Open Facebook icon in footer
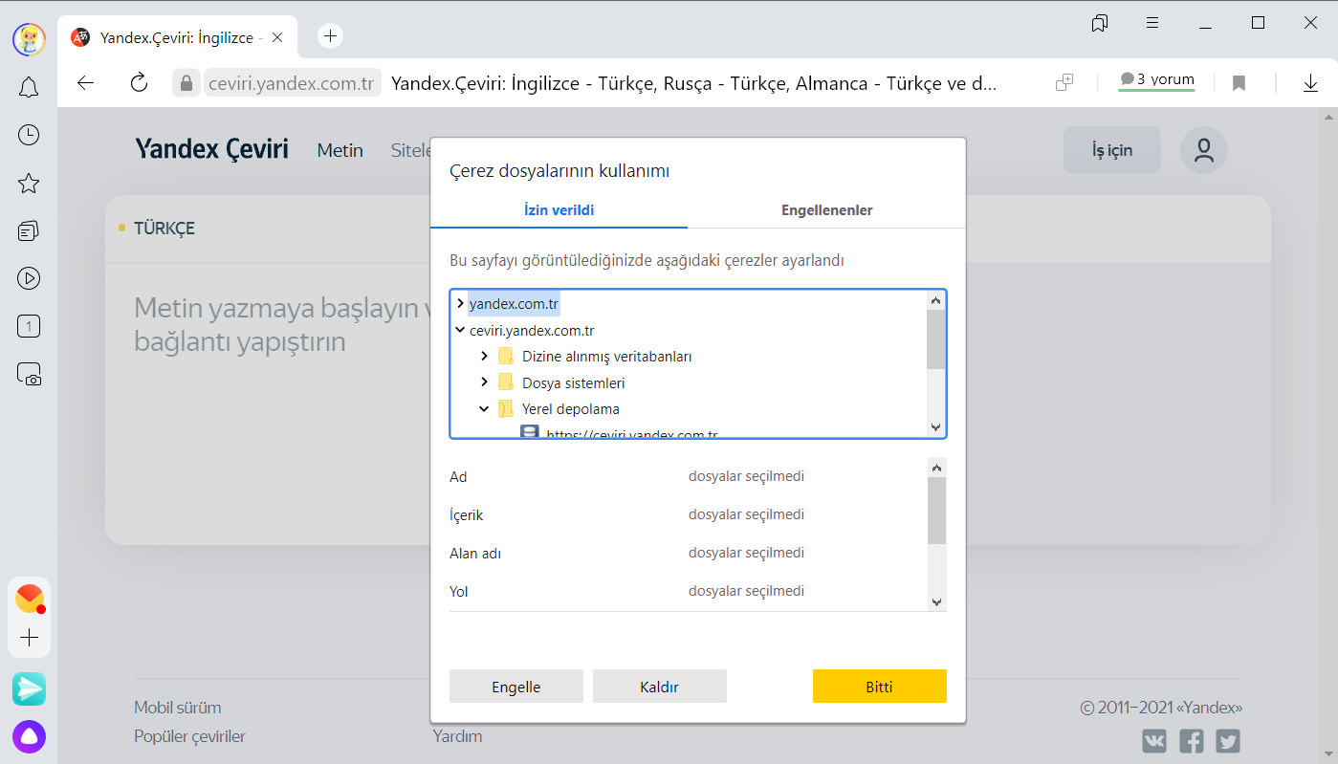Screen dimensions: 1338x764 [x=1191, y=740]
